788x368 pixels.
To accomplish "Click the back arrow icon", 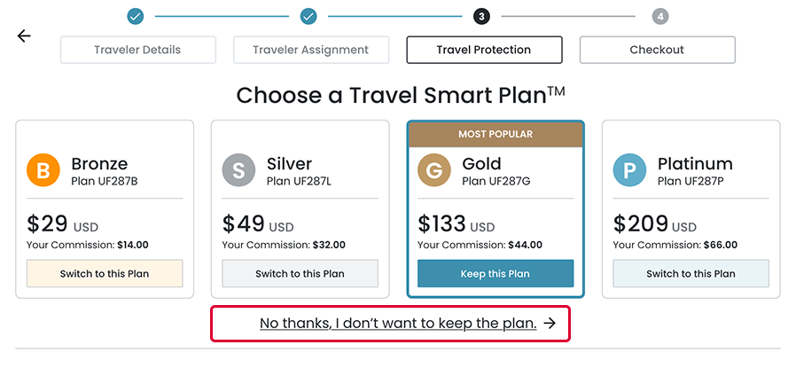I will click(x=24, y=36).
